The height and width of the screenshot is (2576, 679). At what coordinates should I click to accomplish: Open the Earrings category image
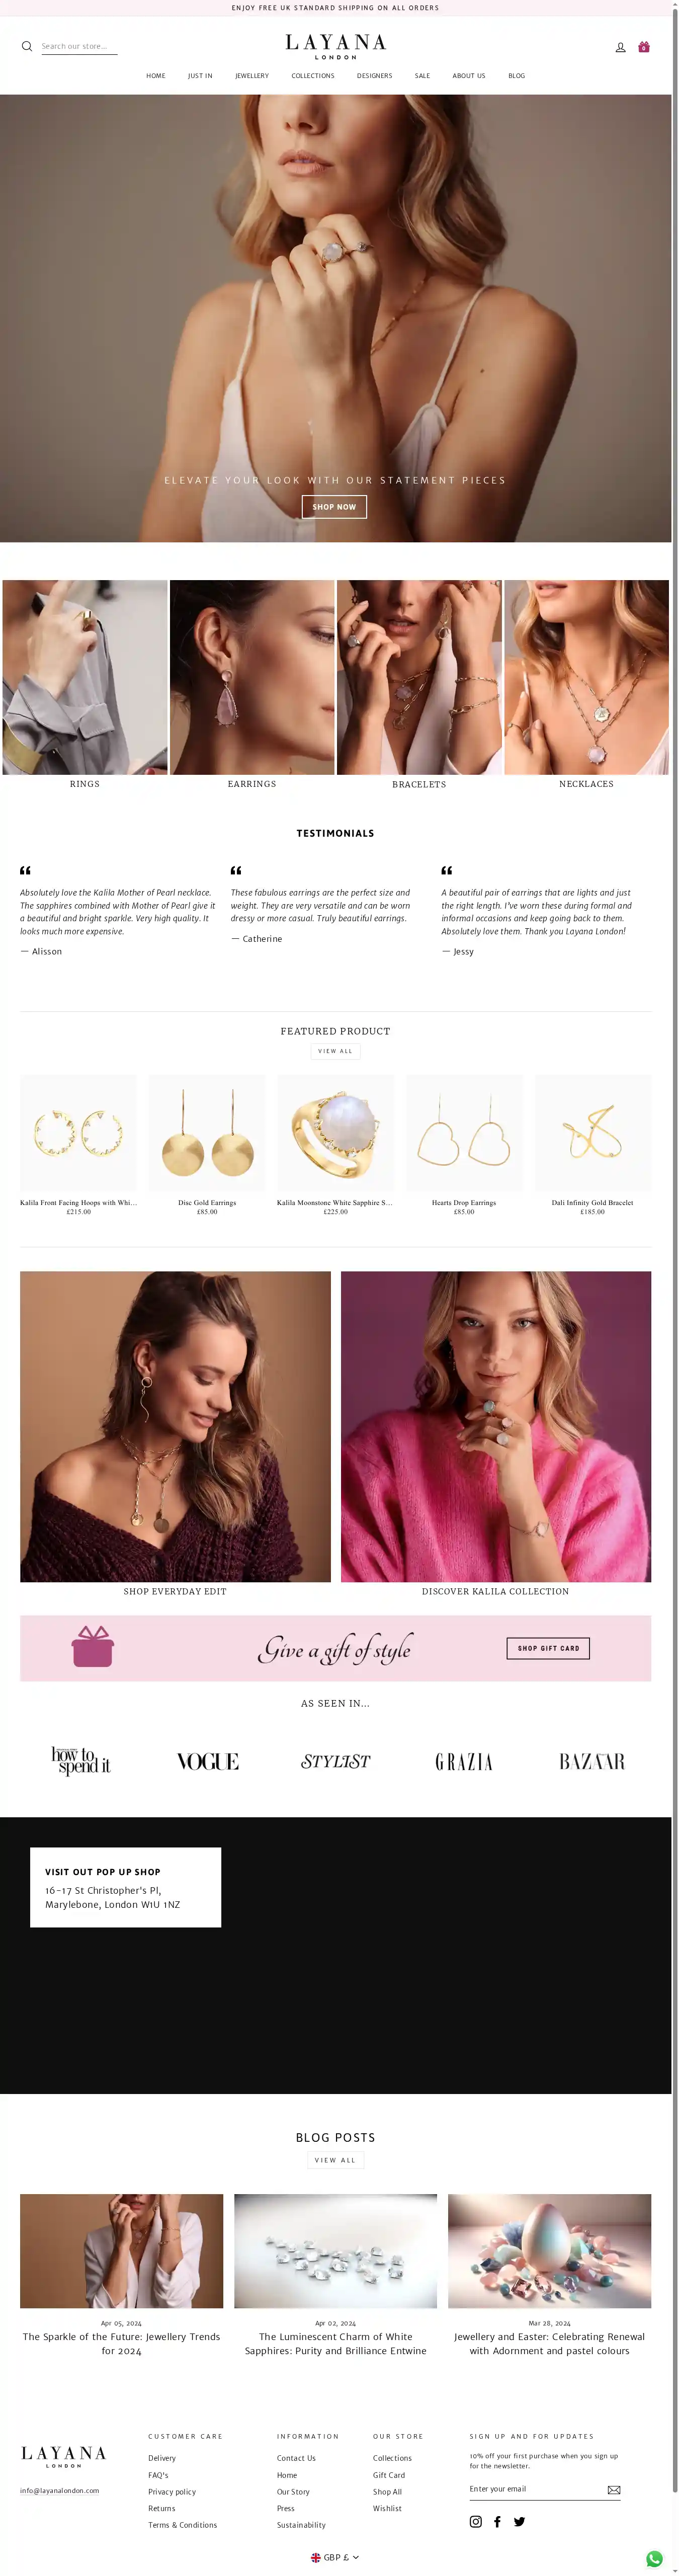click(252, 677)
